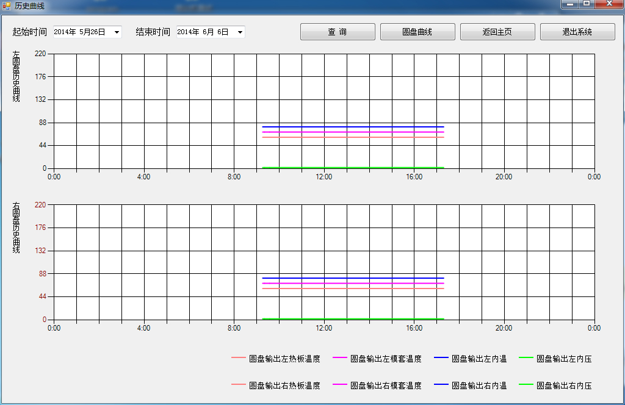This screenshot has width=625, height=405.
Task: Select the end date field 2014年 6月 6日
Action: [x=211, y=32]
